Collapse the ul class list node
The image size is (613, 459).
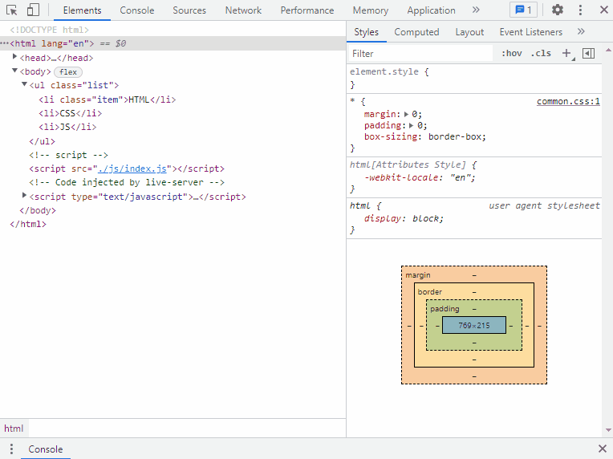[x=24, y=84]
